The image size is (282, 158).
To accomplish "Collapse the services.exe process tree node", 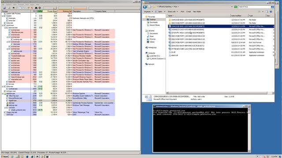I will click(x=5, y=28).
